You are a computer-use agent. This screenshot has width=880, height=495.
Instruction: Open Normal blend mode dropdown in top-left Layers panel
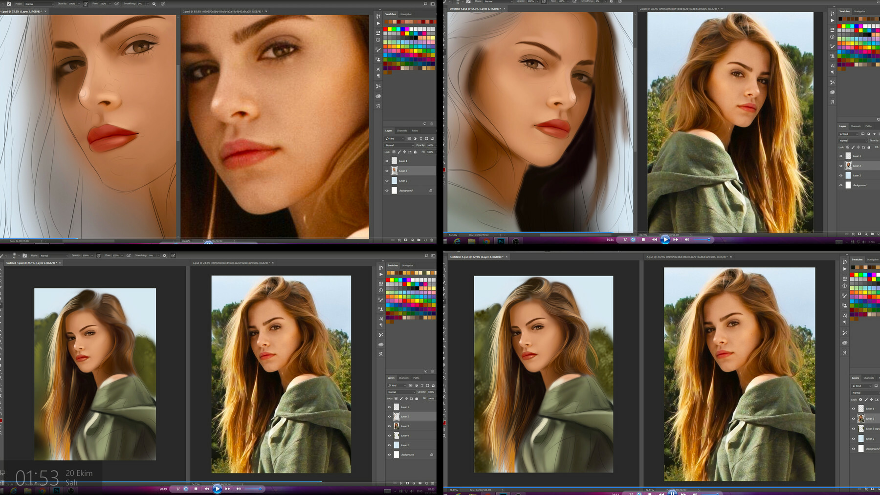pyautogui.click(x=399, y=145)
